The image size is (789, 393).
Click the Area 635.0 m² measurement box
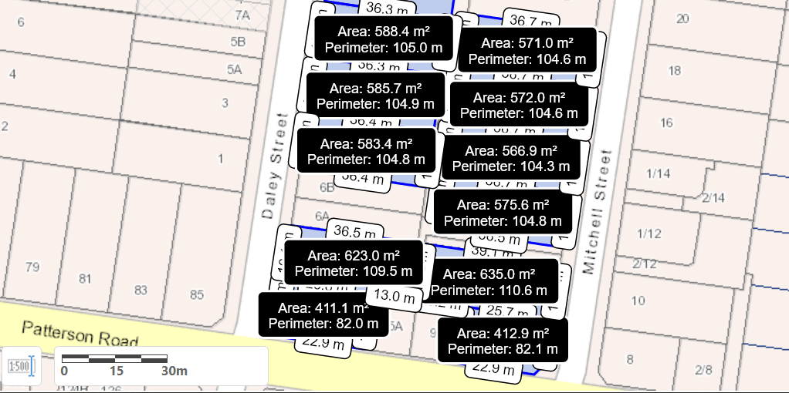pos(489,282)
